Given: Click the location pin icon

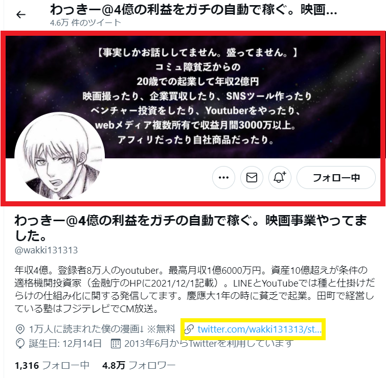Looking at the screenshot, I should [x=20, y=329].
